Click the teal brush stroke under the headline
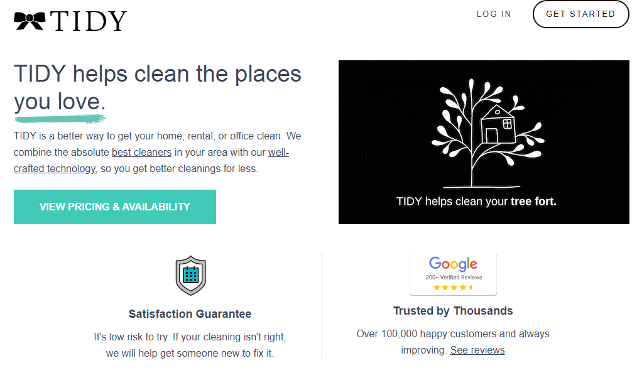The height and width of the screenshot is (368, 637). (60, 118)
